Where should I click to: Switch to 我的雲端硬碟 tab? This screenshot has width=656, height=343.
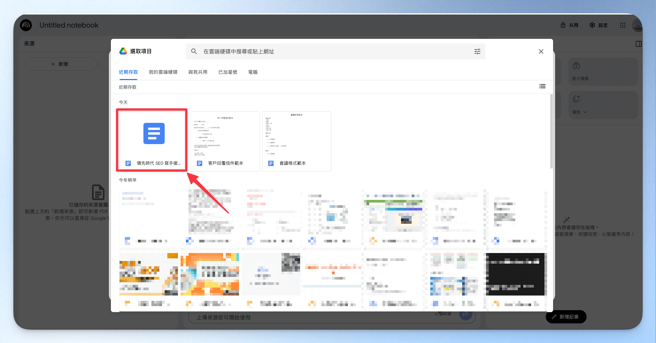(x=163, y=72)
